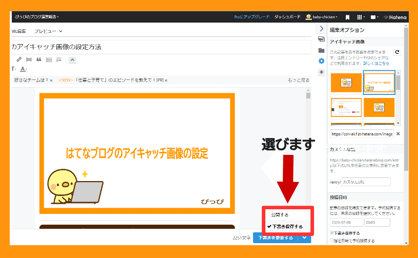Click the カスタムURL input field
The width and height of the screenshot is (418, 258).
pyautogui.click(x=365, y=182)
